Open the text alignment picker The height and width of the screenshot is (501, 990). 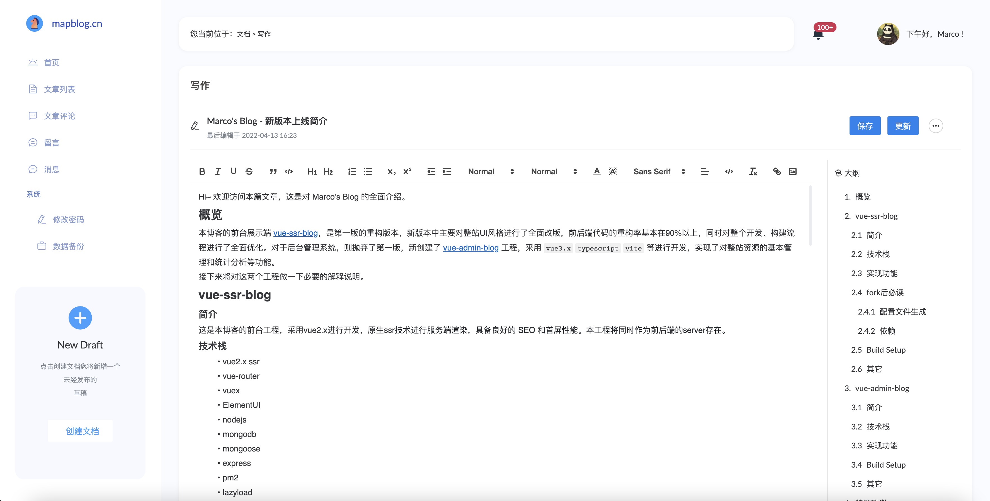click(x=705, y=172)
